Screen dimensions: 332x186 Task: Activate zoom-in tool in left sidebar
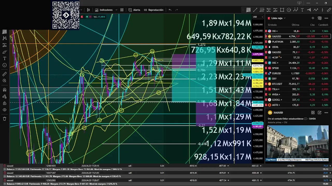click(x=4, y=81)
